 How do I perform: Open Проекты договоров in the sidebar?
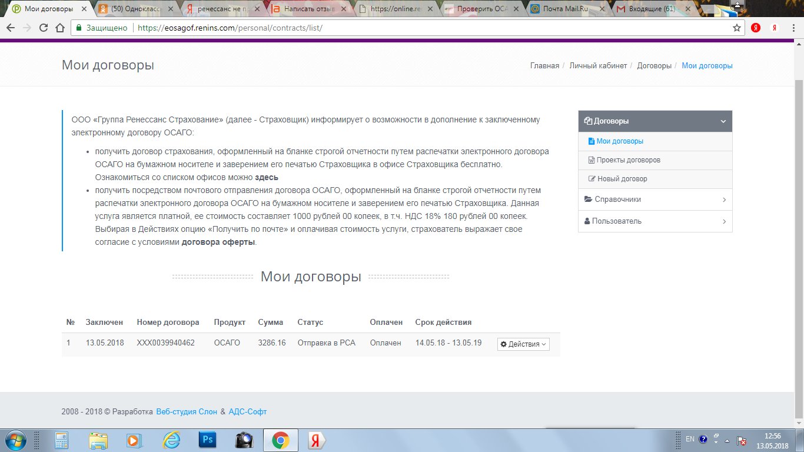(628, 160)
